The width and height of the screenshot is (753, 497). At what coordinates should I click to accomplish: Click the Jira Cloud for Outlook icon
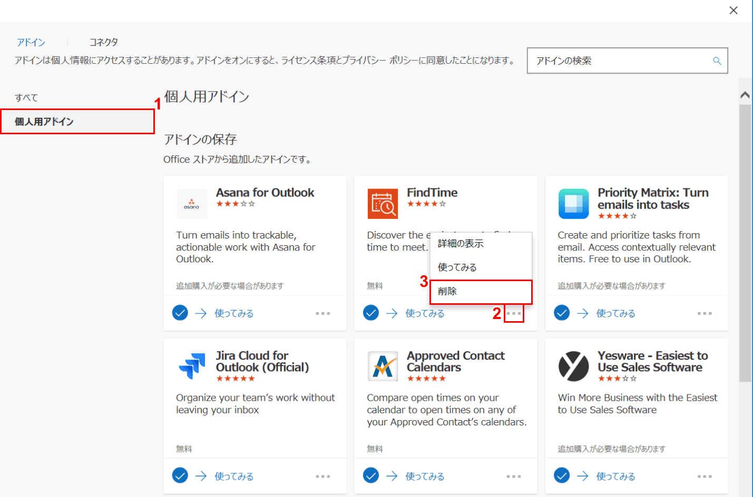coord(192,366)
